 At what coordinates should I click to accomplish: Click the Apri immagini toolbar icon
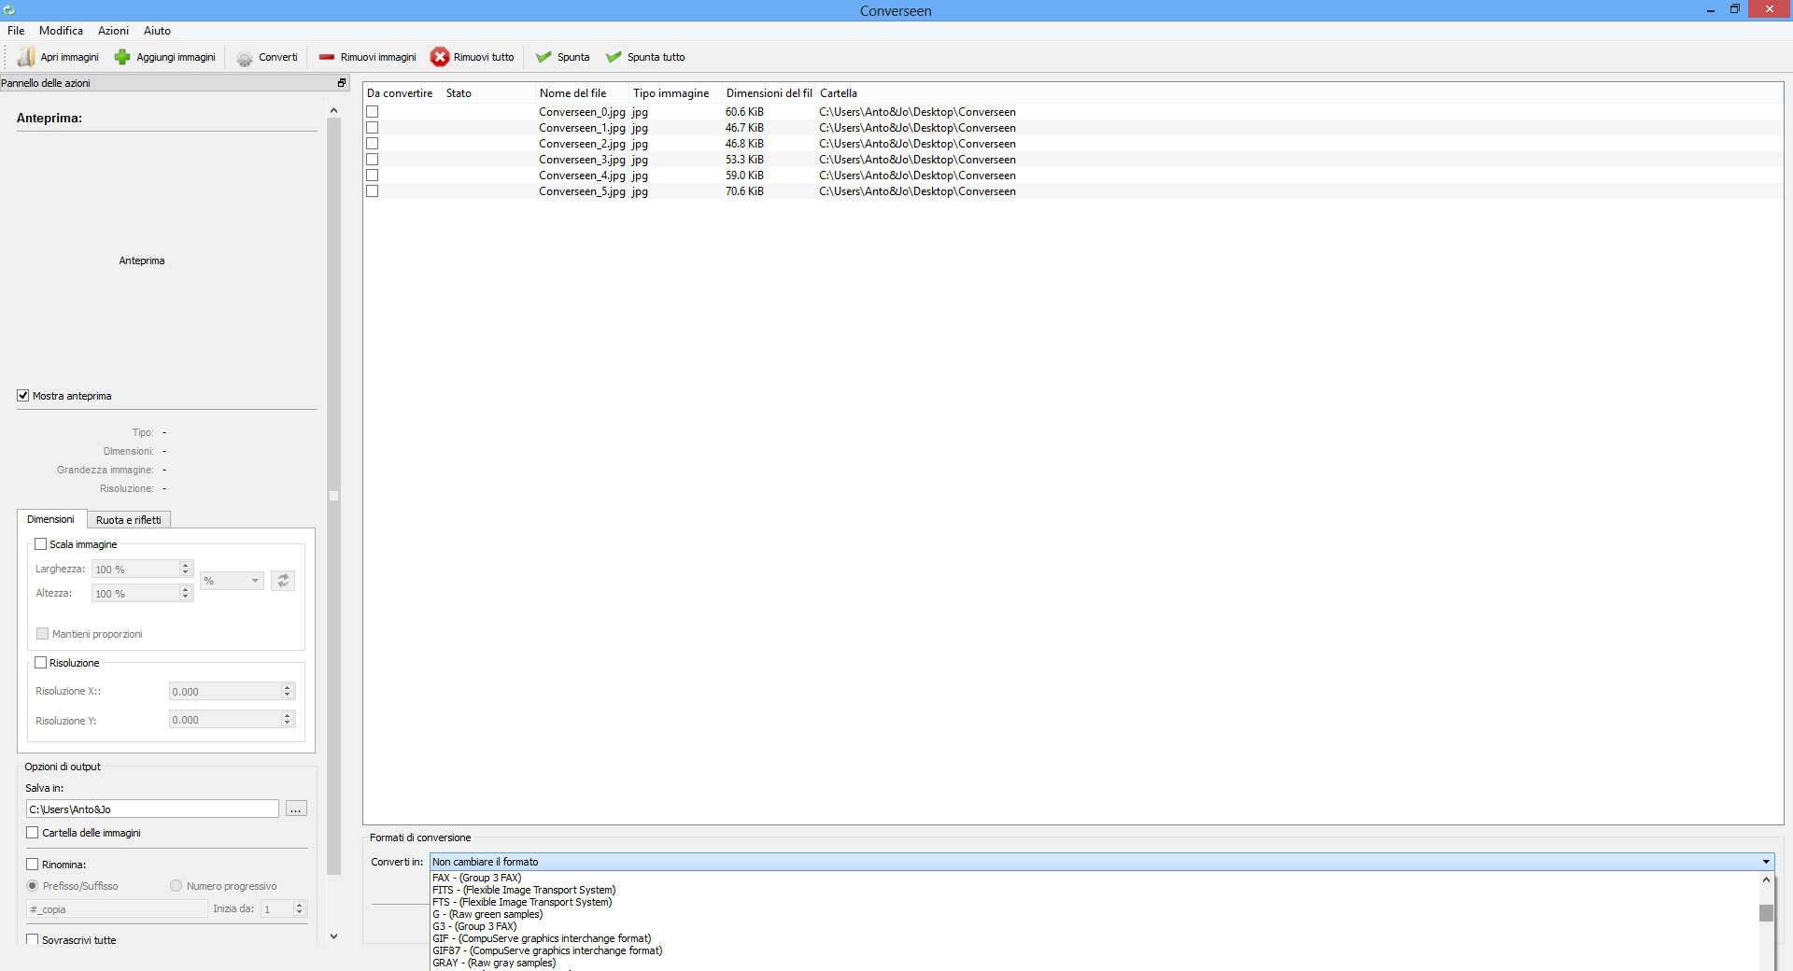pyautogui.click(x=25, y=57)
